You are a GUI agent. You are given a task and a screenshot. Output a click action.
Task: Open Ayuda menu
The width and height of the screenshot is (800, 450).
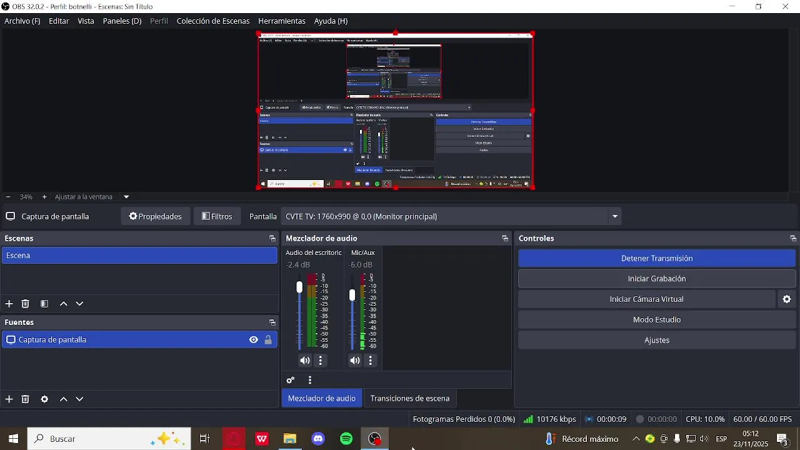click(x=331, y=21)
